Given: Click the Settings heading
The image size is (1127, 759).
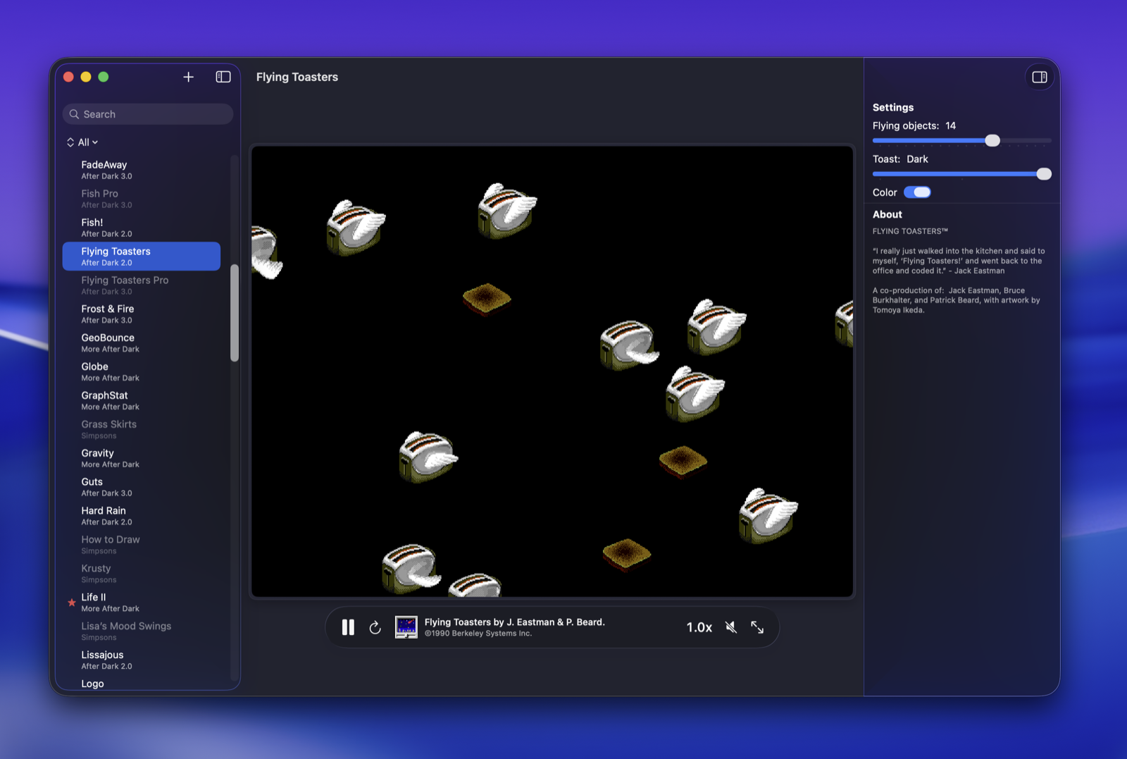Looking at the screenshot, I should (x=893, y=107).
